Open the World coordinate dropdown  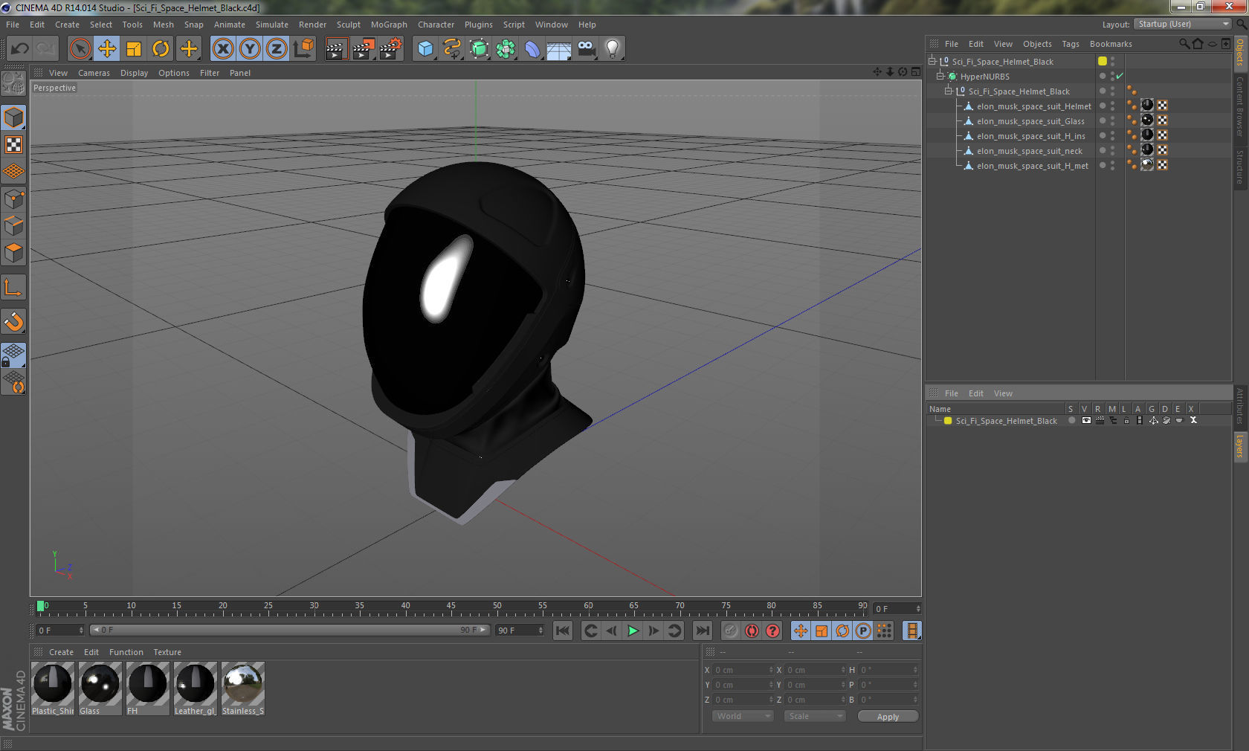click(743, 716)
